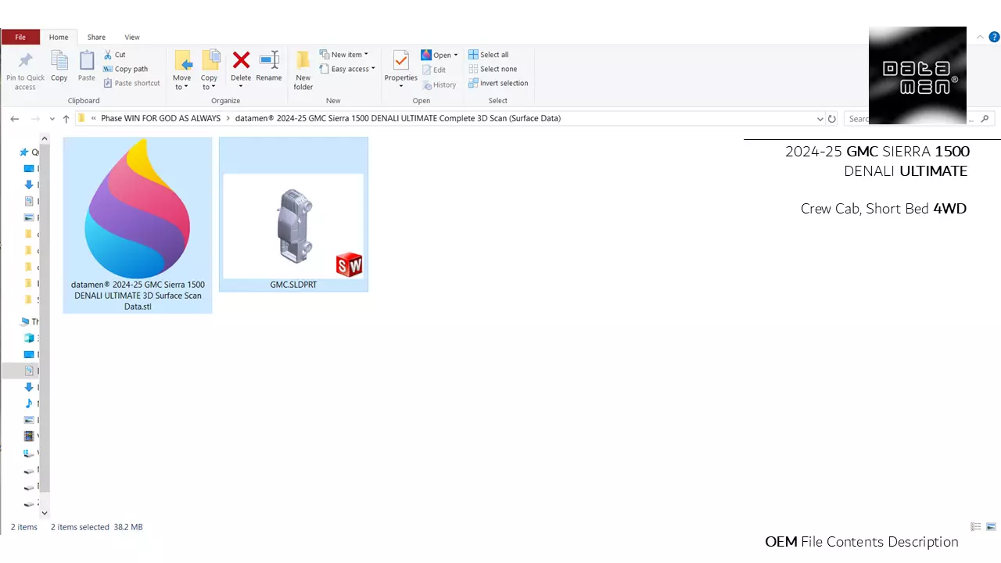This screenshot has height=563, width=1001.
Task: Click the Rename icon
Action: (269, 59)
